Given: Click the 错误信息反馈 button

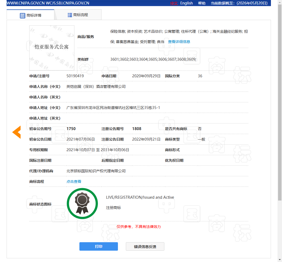Looking at the screenshot, I should (x=145, y=246).
